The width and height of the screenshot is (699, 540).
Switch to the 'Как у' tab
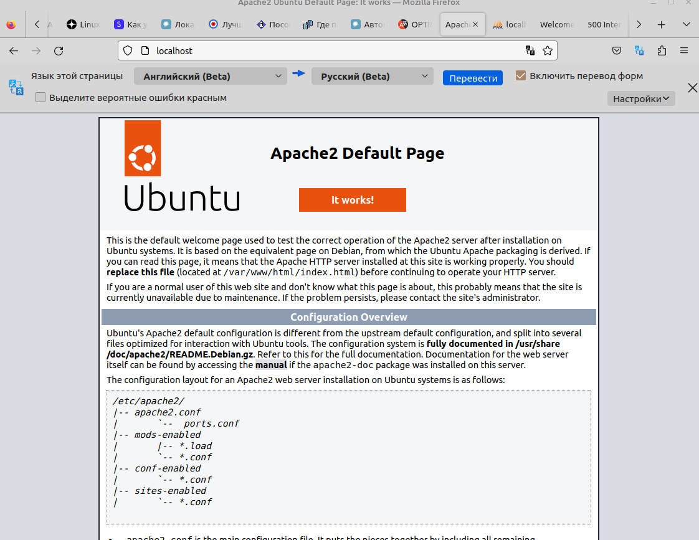131,24
